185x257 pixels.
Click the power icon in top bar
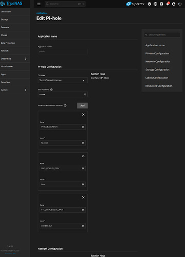tap(180, 4)
